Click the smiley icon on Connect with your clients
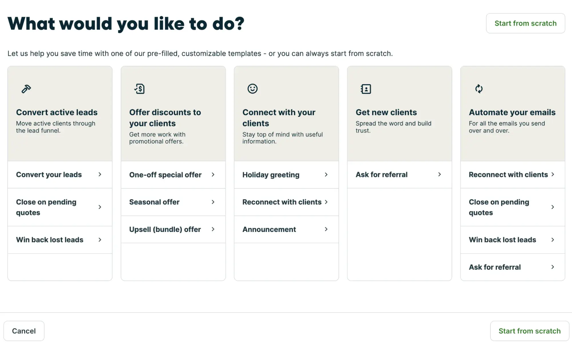Image resolution: width=572 pixels, height=346 pixels. pos(252,89)
